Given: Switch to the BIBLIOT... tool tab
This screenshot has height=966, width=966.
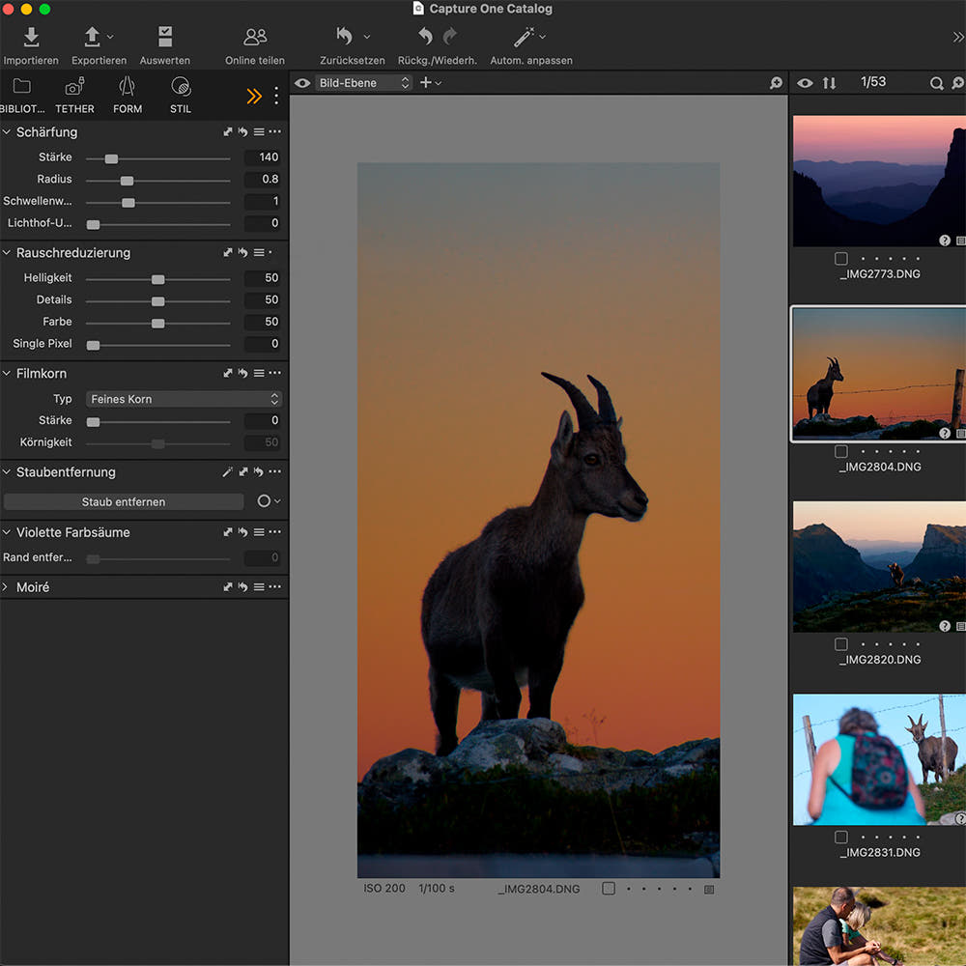Looking at the screenshot, I should (22, 96).
